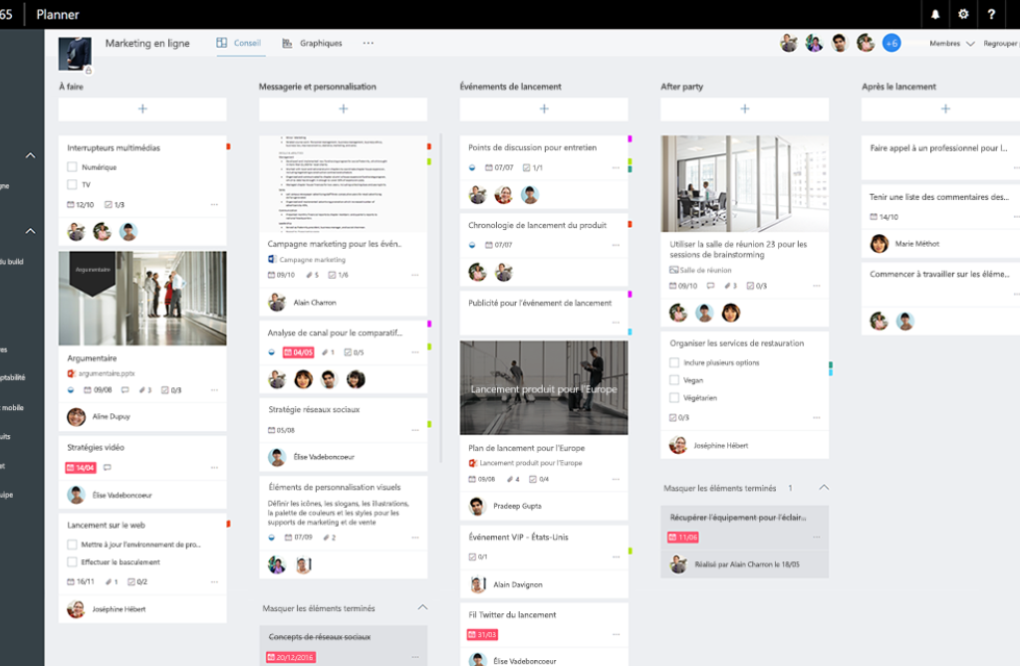
Task: Open the ellipsis menu on Stratégies vidéo card
Action: 214,468
